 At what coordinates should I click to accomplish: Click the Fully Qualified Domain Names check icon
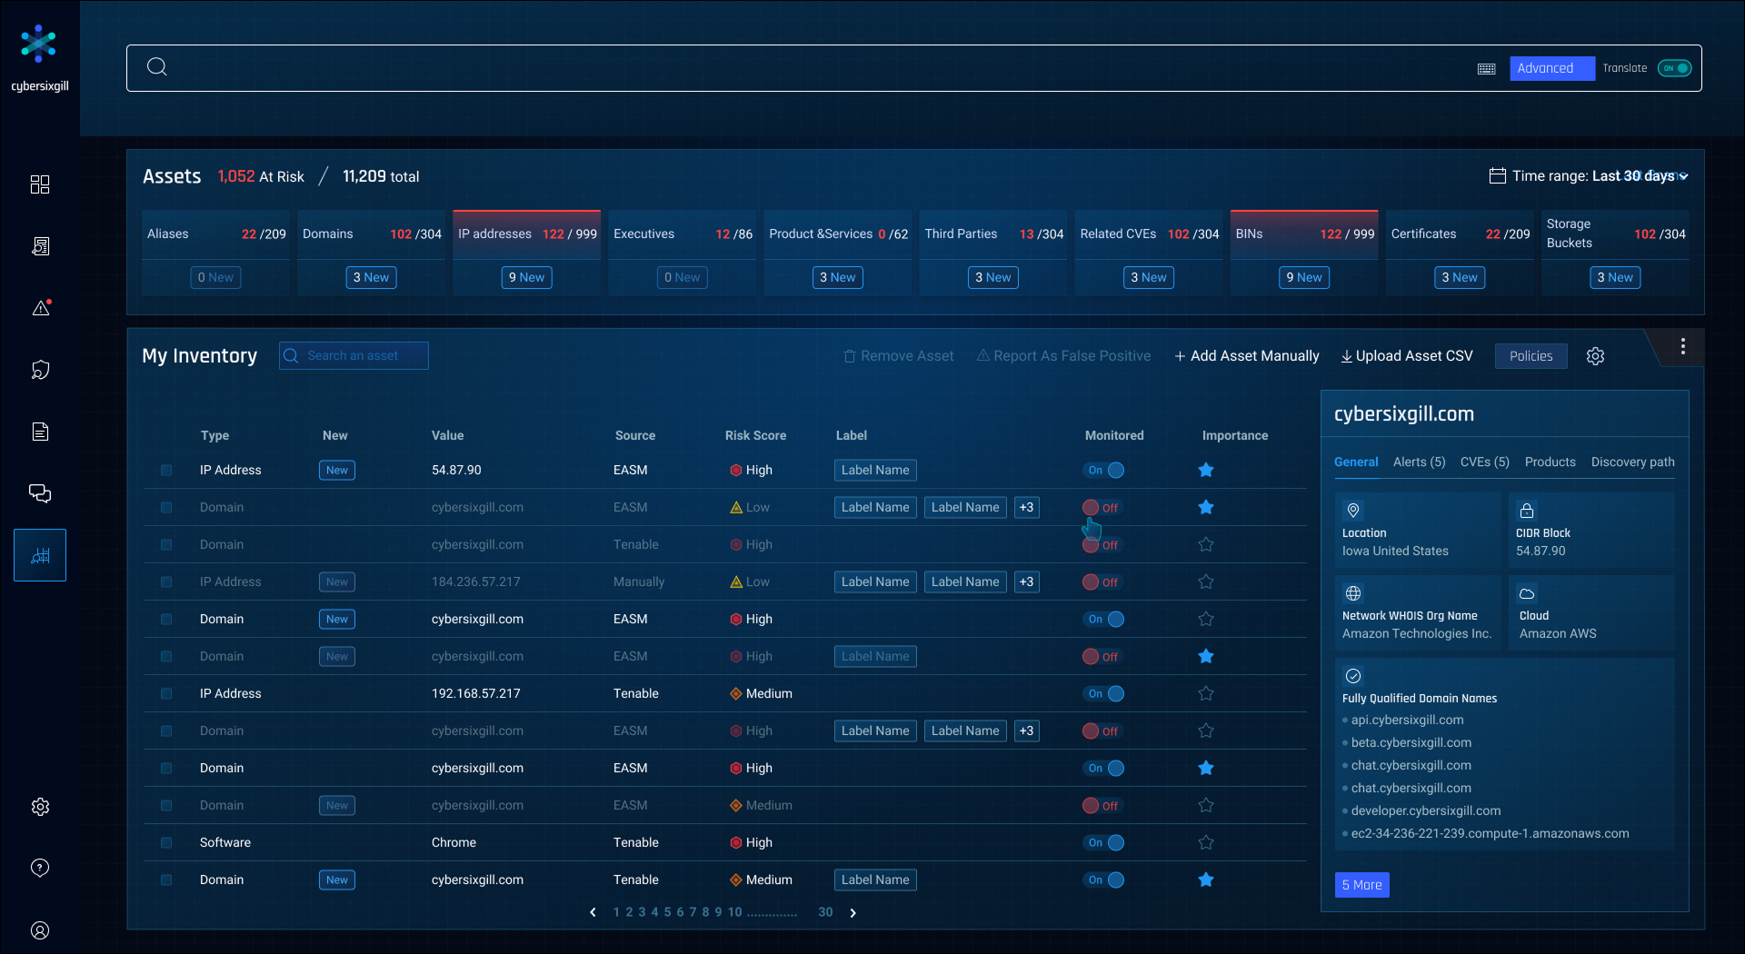pos(1353,676)
